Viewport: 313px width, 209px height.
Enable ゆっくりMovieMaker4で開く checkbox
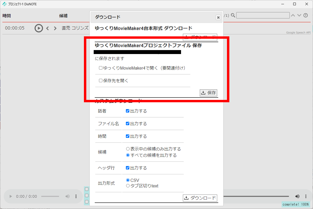pyautogui.click(x=101, y=68)
